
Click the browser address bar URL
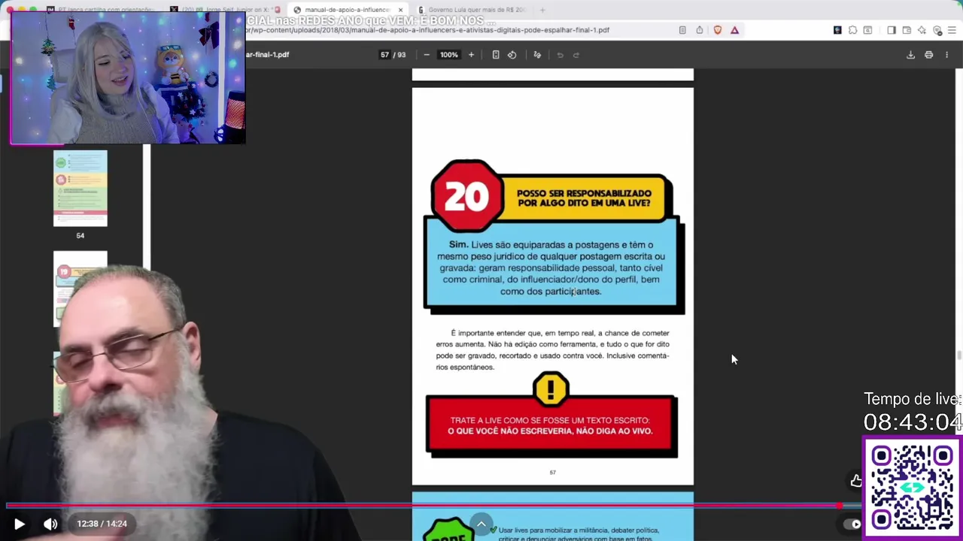tap(427, 30)
